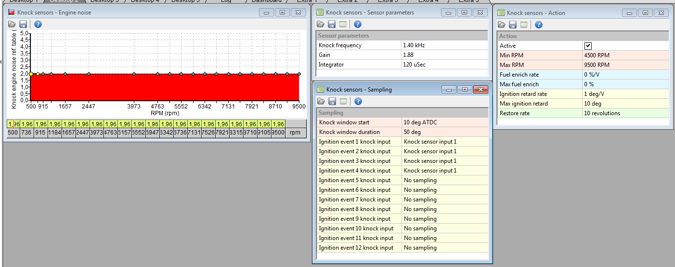Click the Max ignition retard value field
The width and height of the screenshot is (675, 267).
tap(625, 104)
